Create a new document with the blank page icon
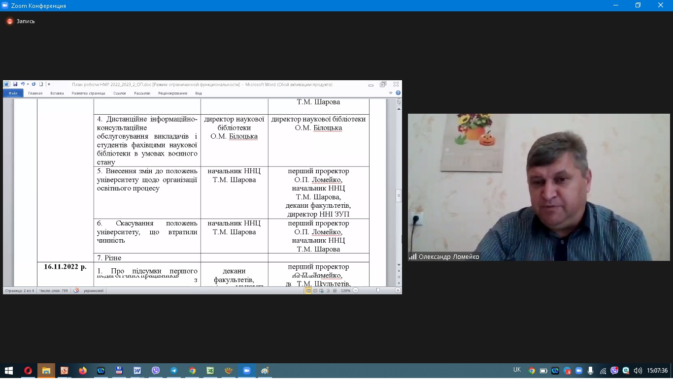This screenshot has height=379, width=673. (41, 84)
